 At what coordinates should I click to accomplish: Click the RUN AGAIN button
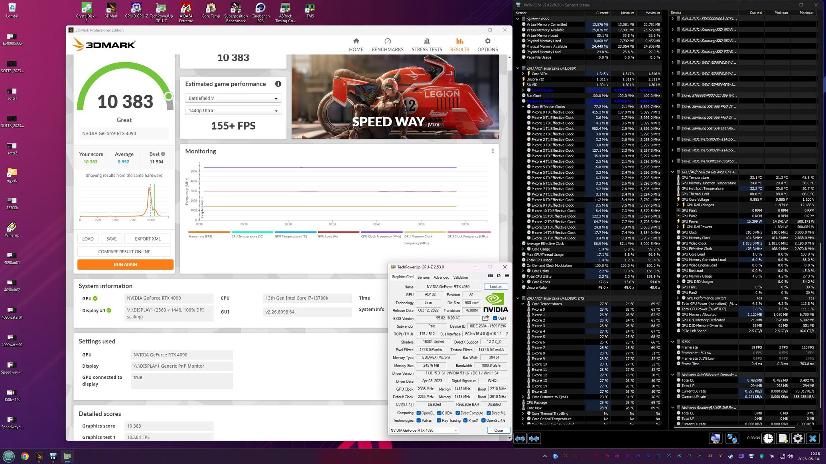pos(125,264)
